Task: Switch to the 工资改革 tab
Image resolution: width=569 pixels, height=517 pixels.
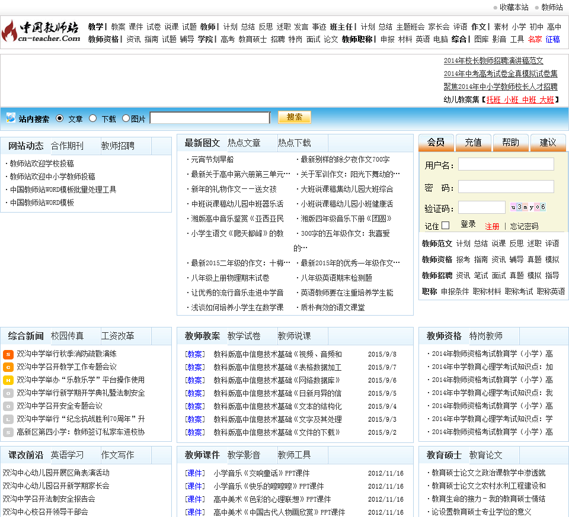Action: [117, 336]
